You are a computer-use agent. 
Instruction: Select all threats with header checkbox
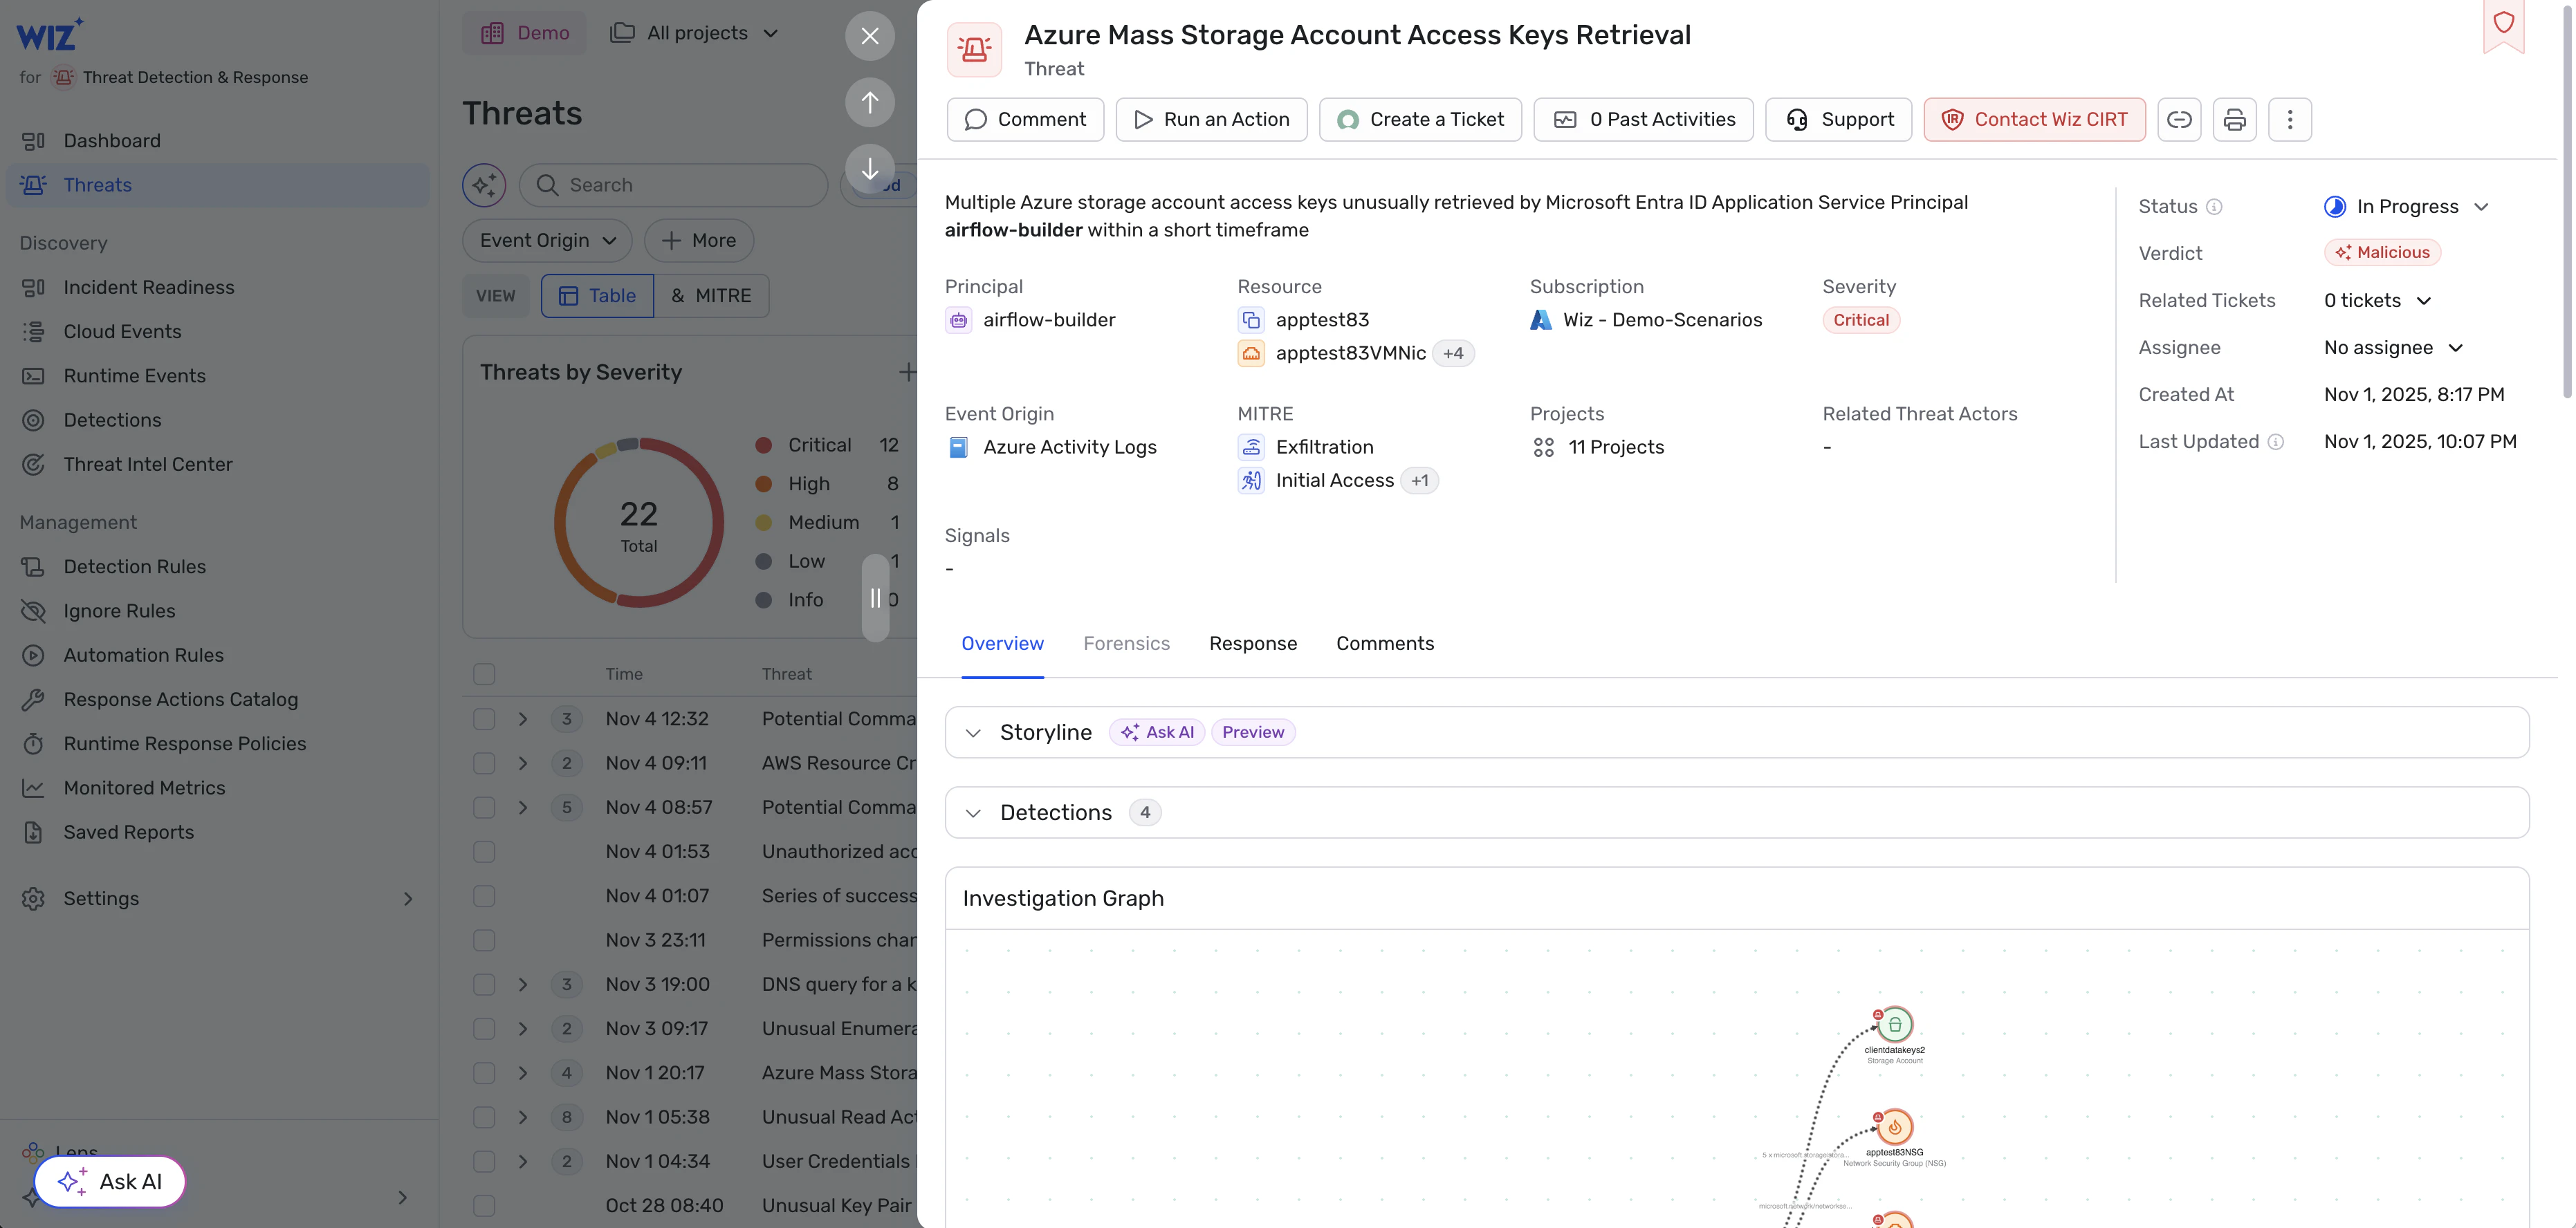484,673
